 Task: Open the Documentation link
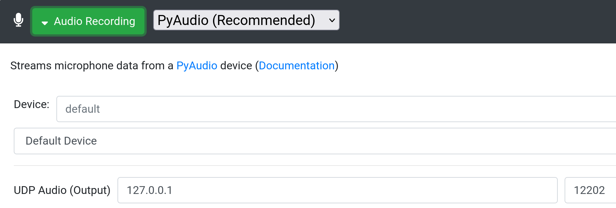(296, 66)
